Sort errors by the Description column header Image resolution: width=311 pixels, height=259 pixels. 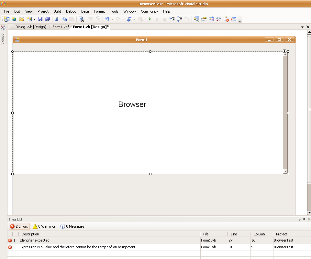pyautogui.click(x=109, y=234)
